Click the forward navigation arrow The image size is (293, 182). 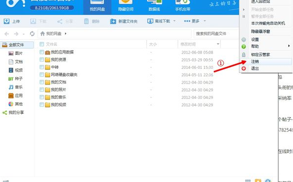coord(16,34)
